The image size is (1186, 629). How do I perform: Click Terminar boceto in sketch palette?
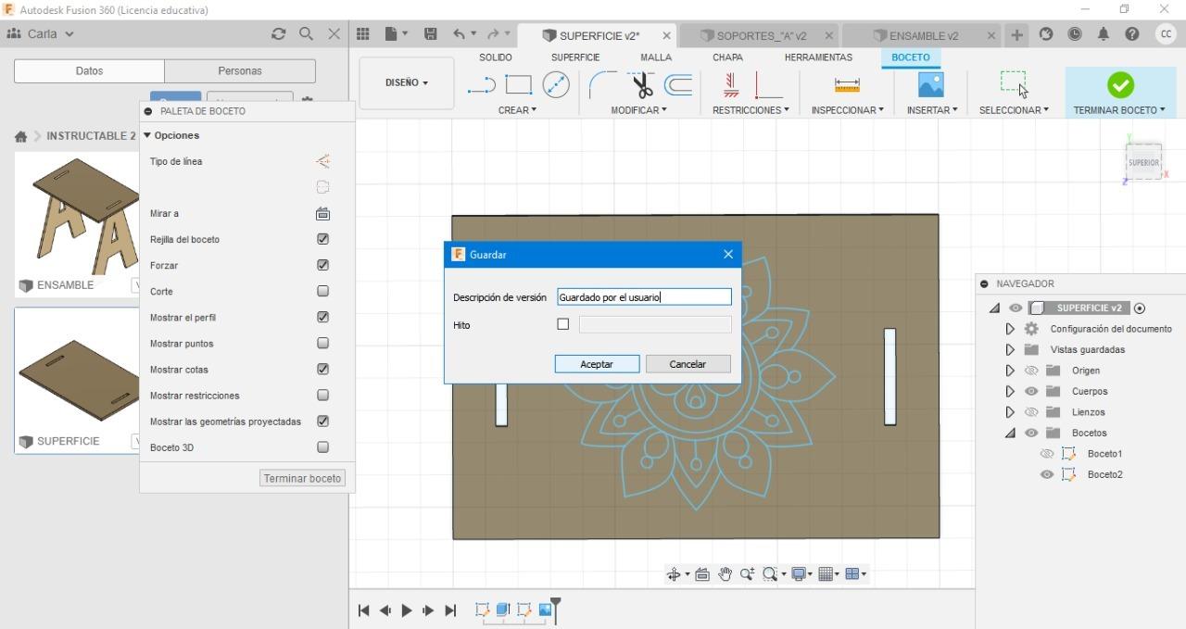[302, 478]
